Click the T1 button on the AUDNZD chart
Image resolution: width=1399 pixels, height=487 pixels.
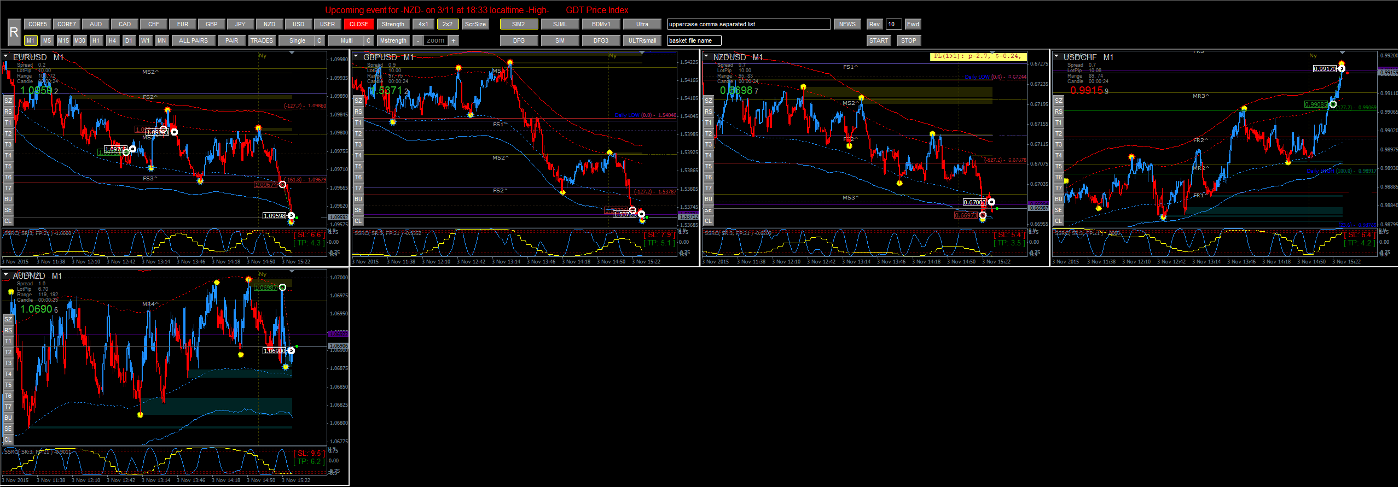pyautogui.click(x=8, y=341)
